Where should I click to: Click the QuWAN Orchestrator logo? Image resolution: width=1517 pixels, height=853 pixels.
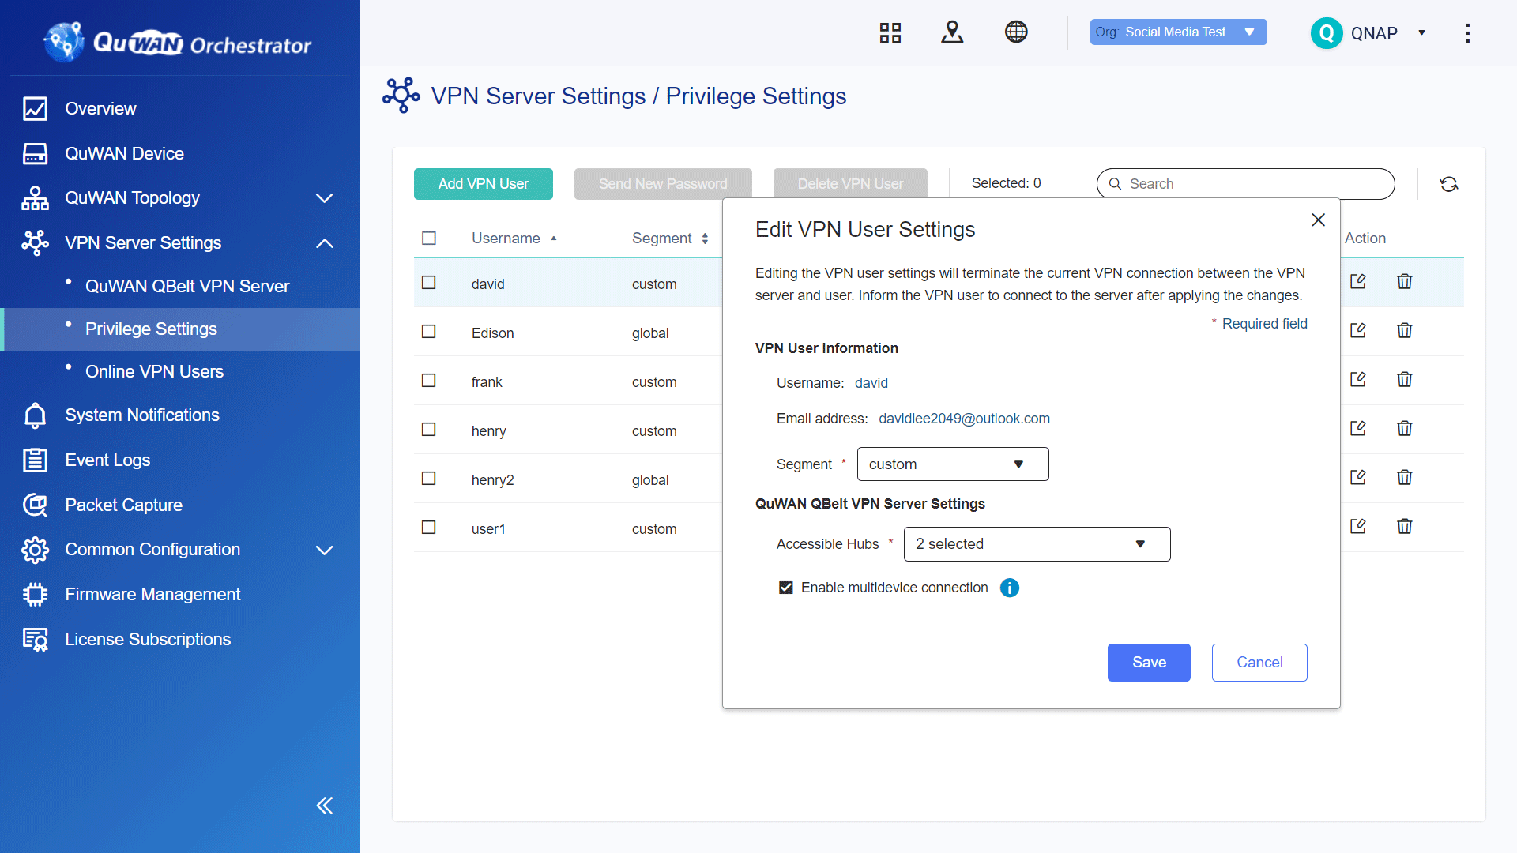click(178, 41)
